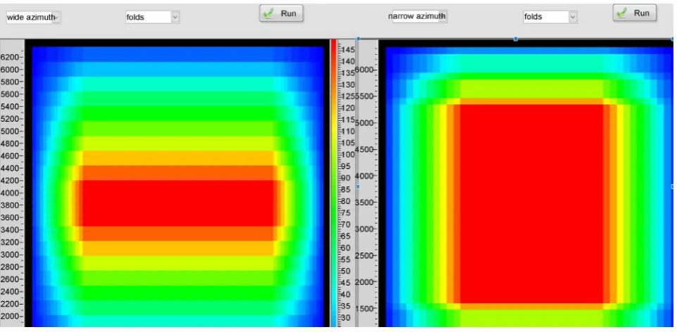The height and width of the screenshot is (332, 680).
Task: Open the wide azimuth dropdown
Action: click(x=33, y=18)
